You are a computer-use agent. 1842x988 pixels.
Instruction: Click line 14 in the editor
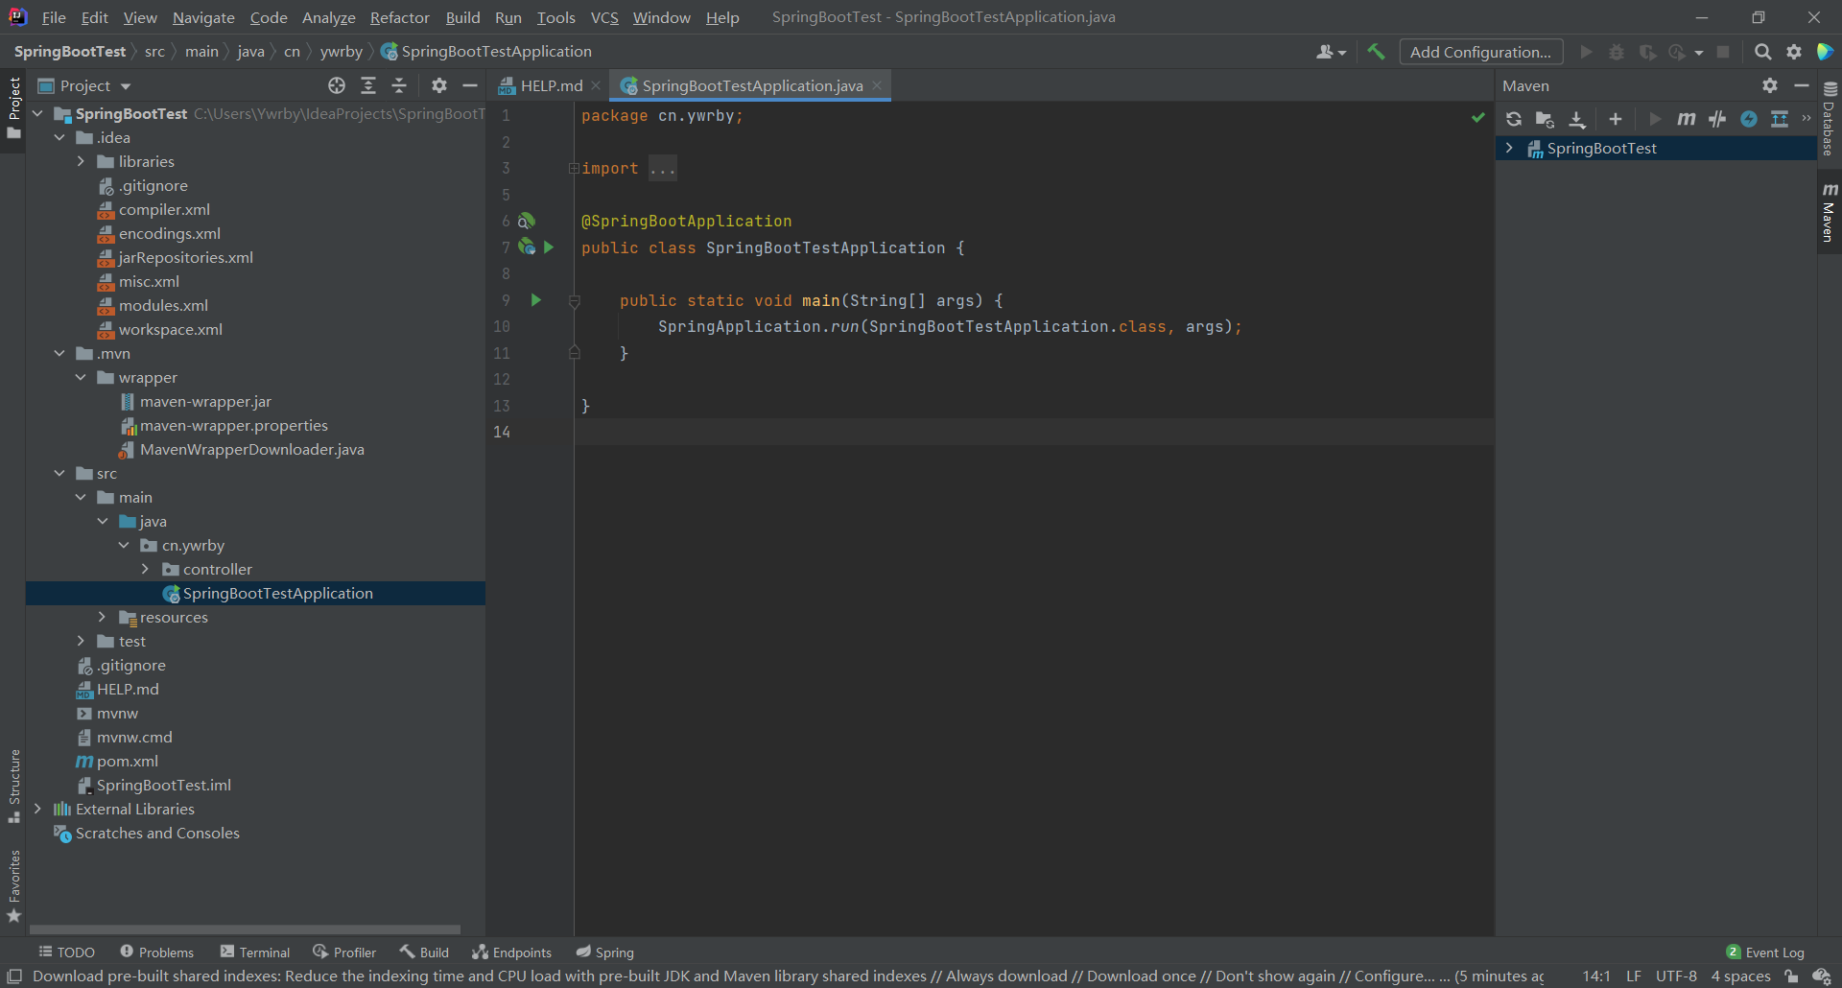pyautogui.click(x=1034, y=432)
